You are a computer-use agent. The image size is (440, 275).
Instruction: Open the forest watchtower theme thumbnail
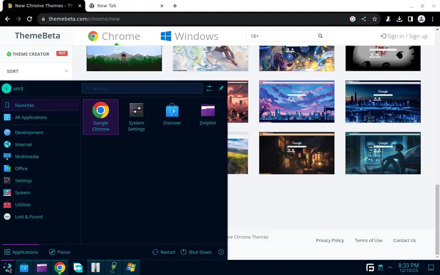tap(124, 58)
